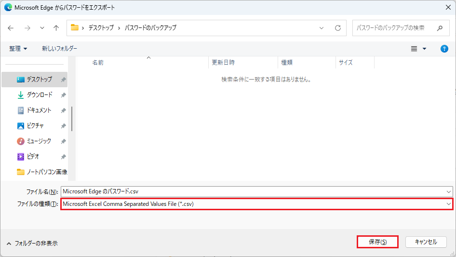
Task: Click the キャンセル button
Action: tap(426, 242)
